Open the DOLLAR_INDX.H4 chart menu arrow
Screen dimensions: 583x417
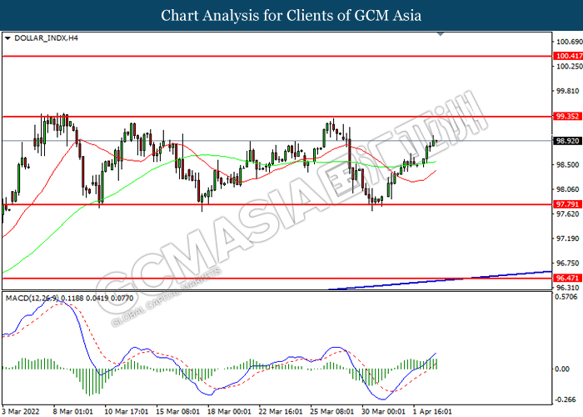click(7, 38)
